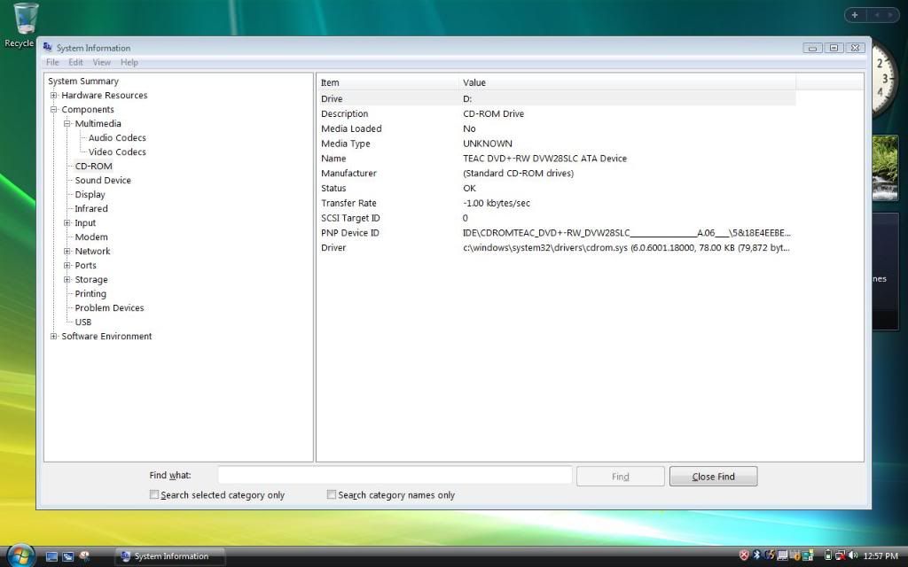Select Sound Device in the tree
The width and height of the screenshot is (908, 567).
[x=103, y=181]
